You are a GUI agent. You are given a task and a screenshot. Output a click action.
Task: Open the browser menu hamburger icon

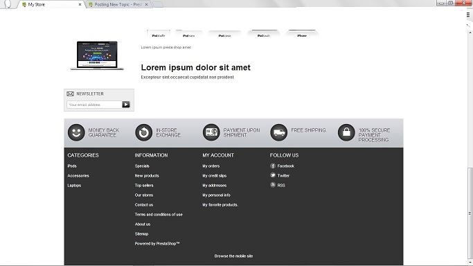468,15
